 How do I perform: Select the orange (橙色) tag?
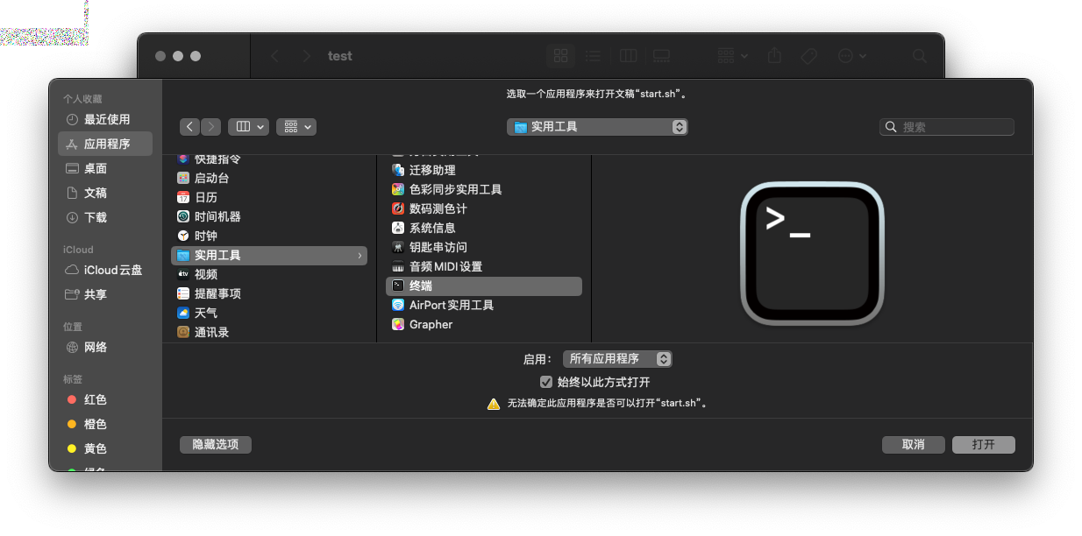[105, 424]
